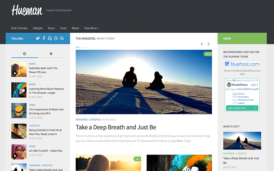Open comment bubble on blonde girl post
The width and height of the screenshot is (274, 171).
pos(137,159)
